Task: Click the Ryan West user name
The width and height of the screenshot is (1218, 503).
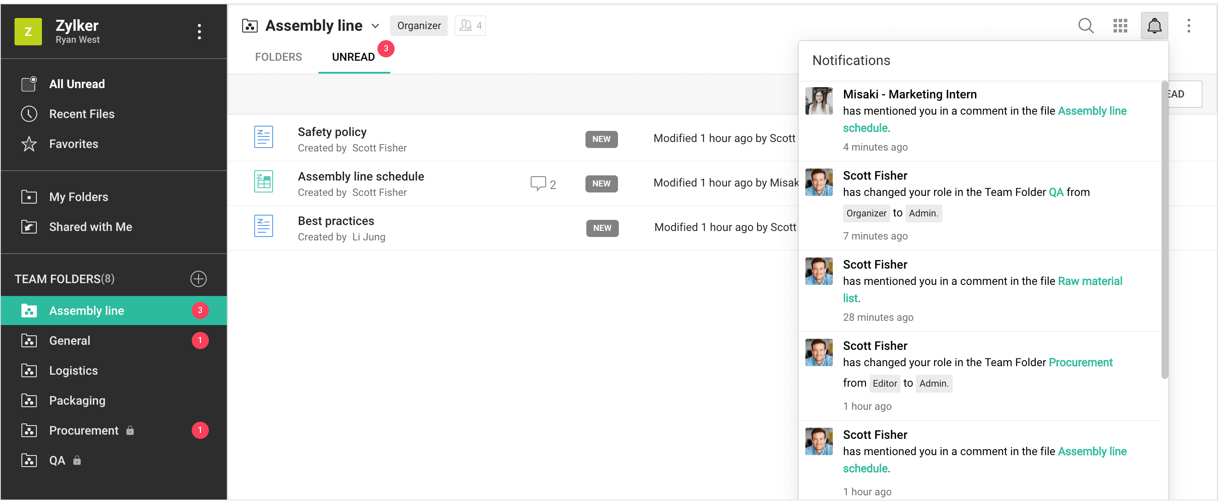Action: click(77, 40)
